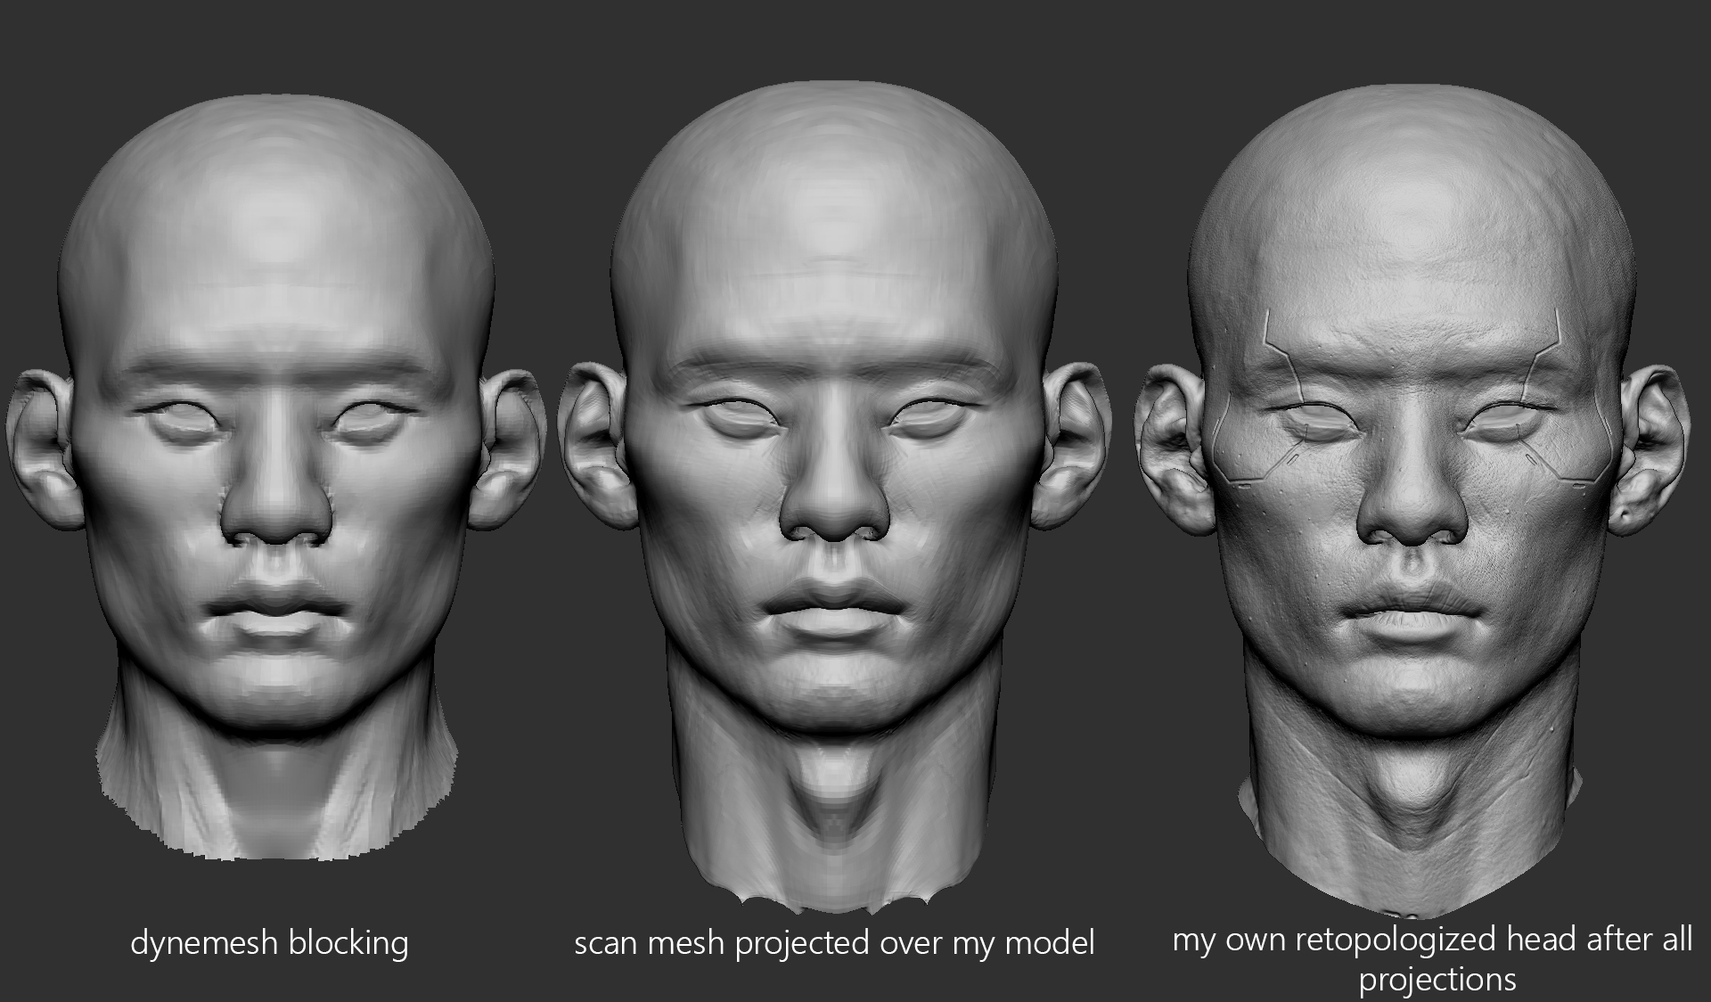Click the left ear of the dynemesh head

(40, 446)
